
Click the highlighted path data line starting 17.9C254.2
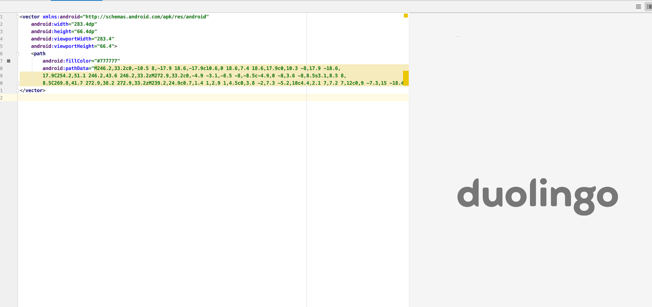click(x=194, y=76)
